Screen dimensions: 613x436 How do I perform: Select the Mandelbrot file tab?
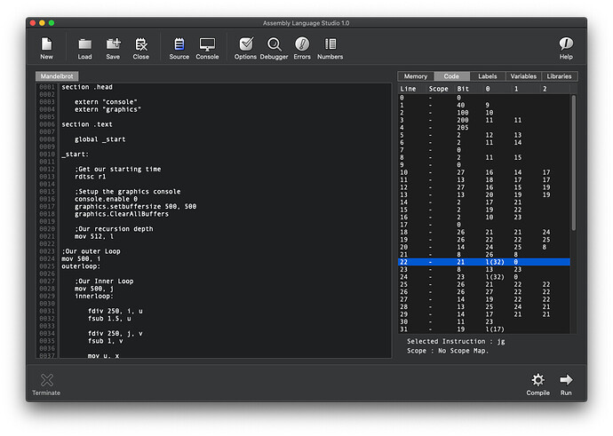(57, 76)
